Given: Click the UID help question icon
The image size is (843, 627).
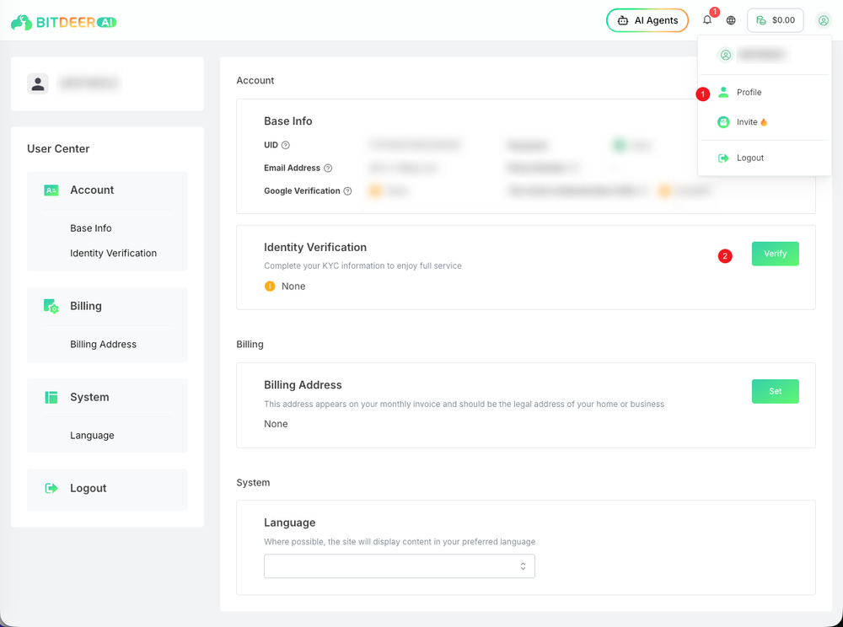Looking at the screenshot, I should [286, 145].
